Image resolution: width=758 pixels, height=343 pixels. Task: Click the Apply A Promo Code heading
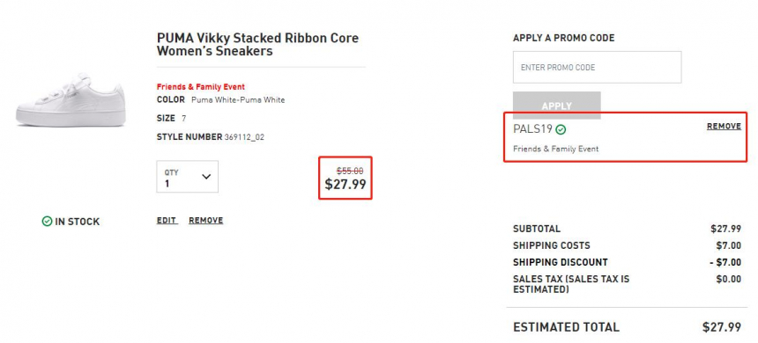pyautogui.click(x=564, y=38)
